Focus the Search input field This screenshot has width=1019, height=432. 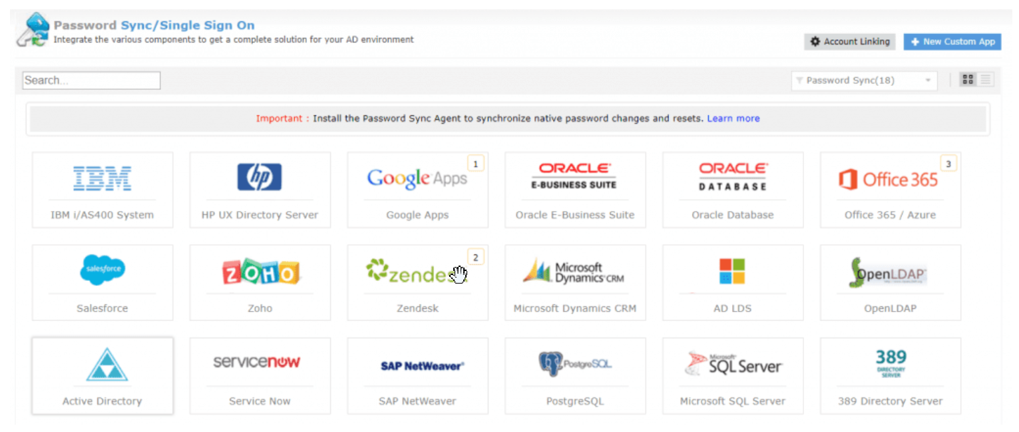point(91,81)
